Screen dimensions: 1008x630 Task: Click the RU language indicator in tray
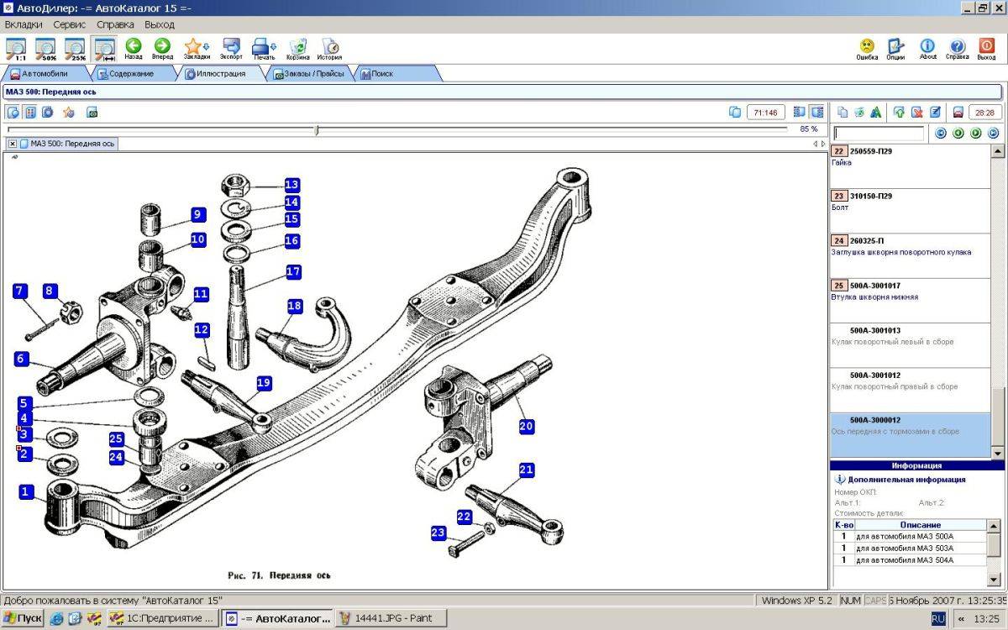click(x=938, y=618)
